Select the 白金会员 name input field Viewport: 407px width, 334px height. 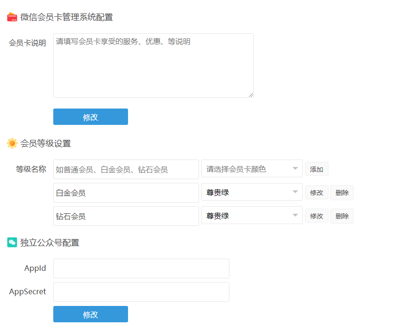coord(126,193)
